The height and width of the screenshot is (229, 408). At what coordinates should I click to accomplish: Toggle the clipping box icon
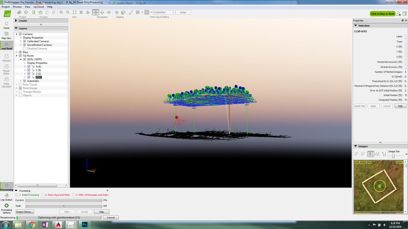[117, 12]
